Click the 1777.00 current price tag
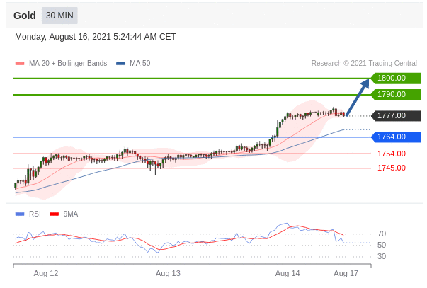Viewport: 427px width, 288px height. tap(395, 115)
